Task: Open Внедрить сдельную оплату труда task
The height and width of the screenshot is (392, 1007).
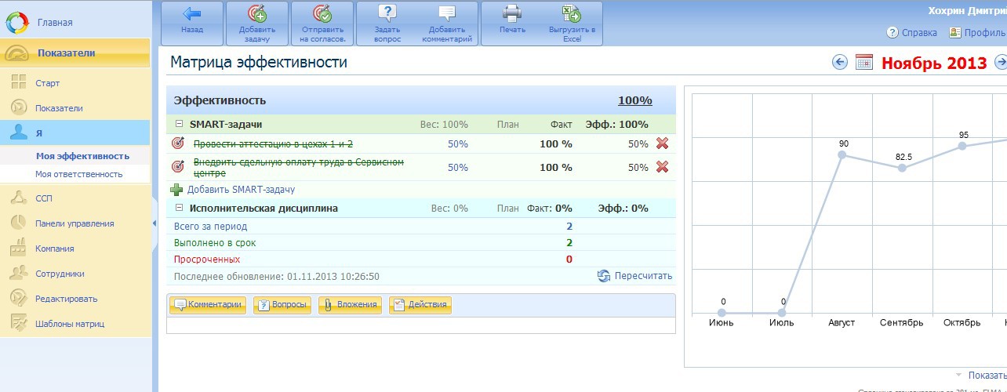Action: 299,167
